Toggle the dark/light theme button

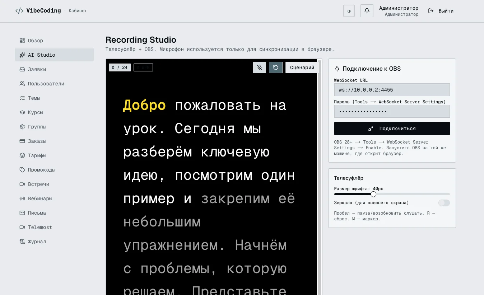(x=349, y=11)
